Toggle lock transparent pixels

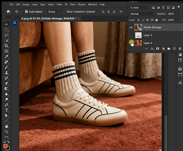tap(139, 20)
